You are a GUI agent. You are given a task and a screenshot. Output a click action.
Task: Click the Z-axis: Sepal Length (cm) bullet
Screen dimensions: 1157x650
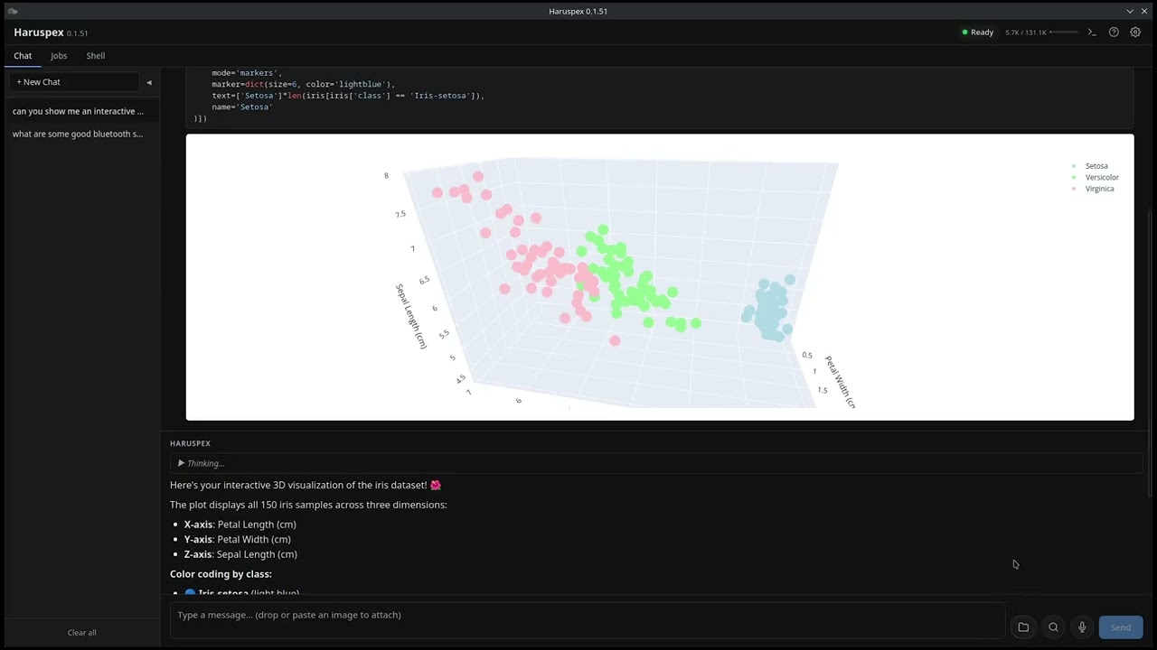240,554
